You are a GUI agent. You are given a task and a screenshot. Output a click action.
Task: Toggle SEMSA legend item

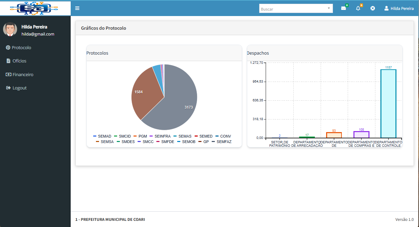(105, 141)
